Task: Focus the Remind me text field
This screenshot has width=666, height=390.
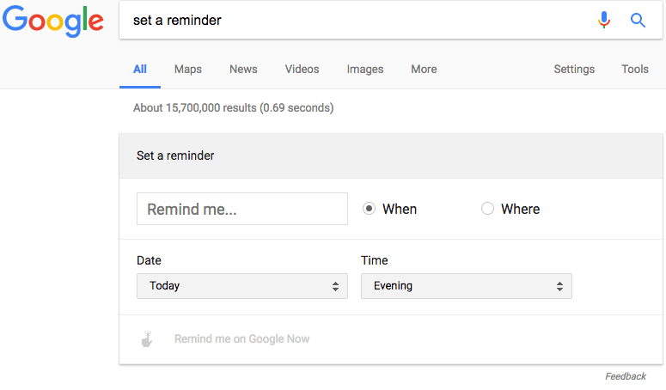Action: click(241, 209)
